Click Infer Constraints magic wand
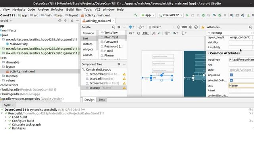Image resolution: width=254 pixels, height=143 pixels. point(159,33)
